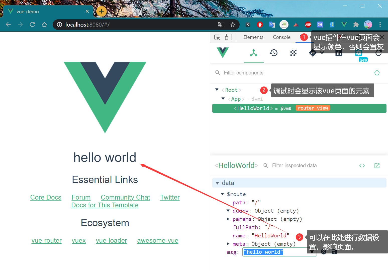Translate this page via address bar icon
The image size is (388, 271).
pyautogui.click(x=221, y=25)
